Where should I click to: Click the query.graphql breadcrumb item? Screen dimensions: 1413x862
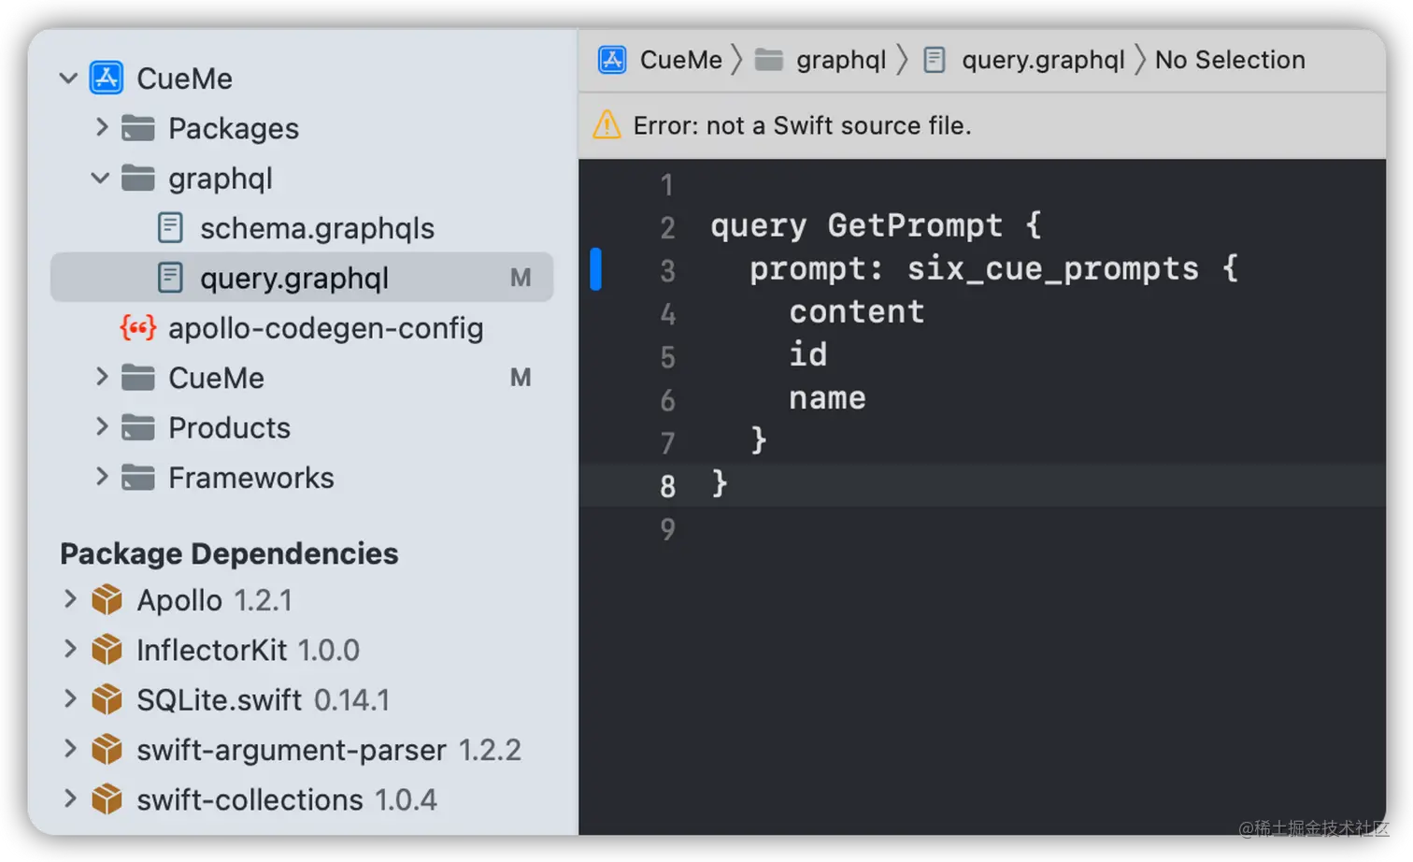click(1043, 60)
